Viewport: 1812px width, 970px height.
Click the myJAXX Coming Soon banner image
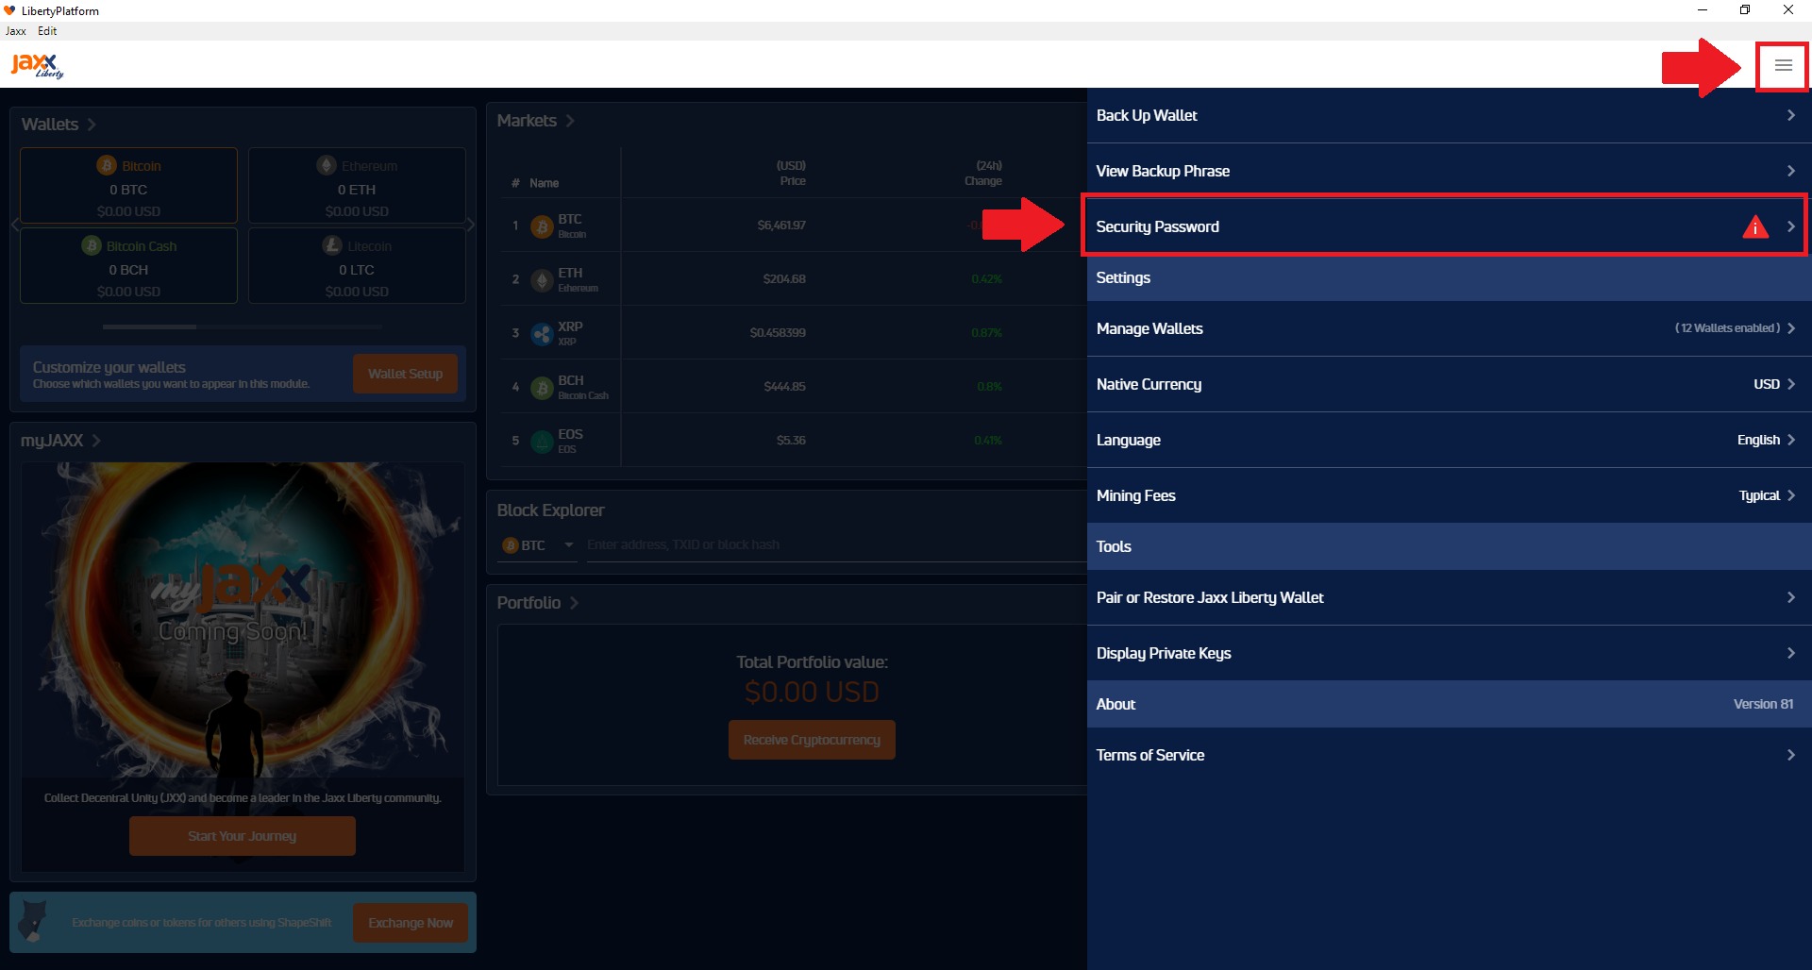243,620
